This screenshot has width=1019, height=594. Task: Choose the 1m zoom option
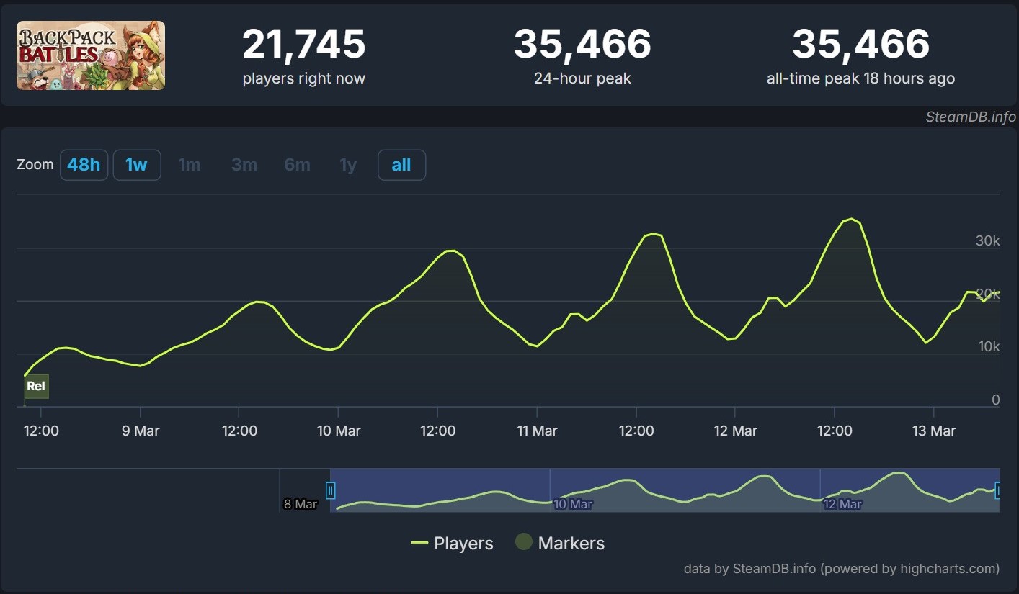[x=190, y=165]
